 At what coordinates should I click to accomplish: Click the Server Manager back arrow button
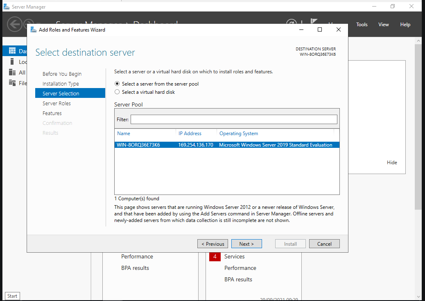[x=14, y=24]
